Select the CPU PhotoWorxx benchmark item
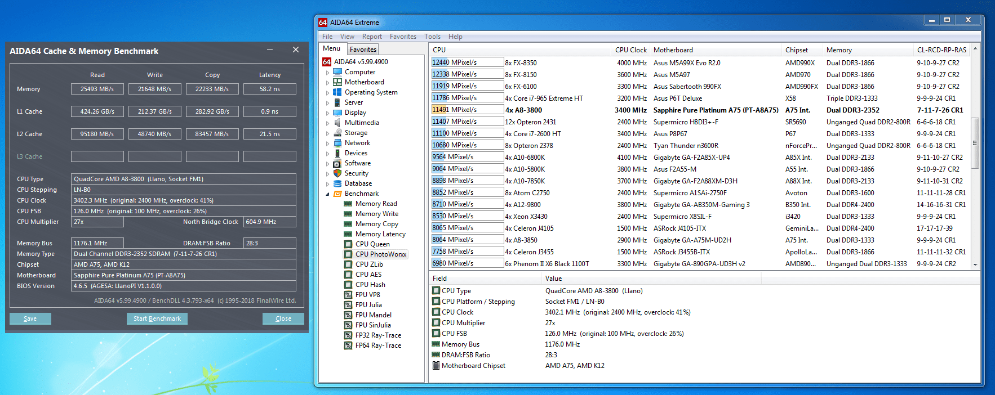995x395 pixels. tap(376, 254)
